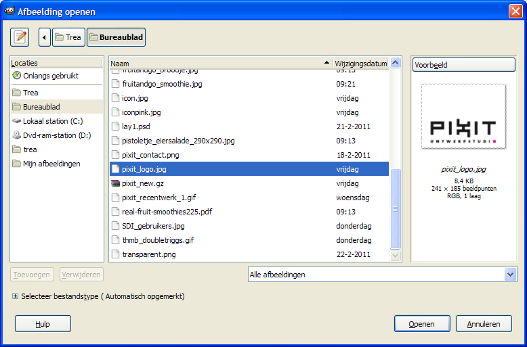Click file list scrollbar up arrow
Image resolution: width=527 pixels, height=347 pixels.
tap(396, 63)
